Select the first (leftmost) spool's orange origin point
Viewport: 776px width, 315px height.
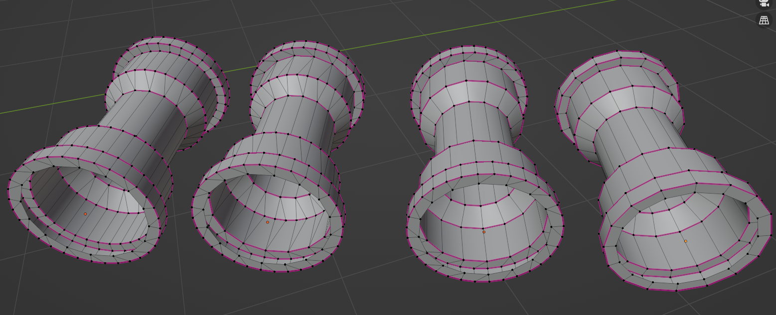point(85,214)
